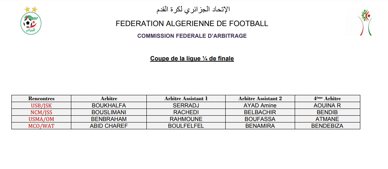Select the NCM/JSS match entry
This screenshot has height=169, width=388.
point(41,112)
